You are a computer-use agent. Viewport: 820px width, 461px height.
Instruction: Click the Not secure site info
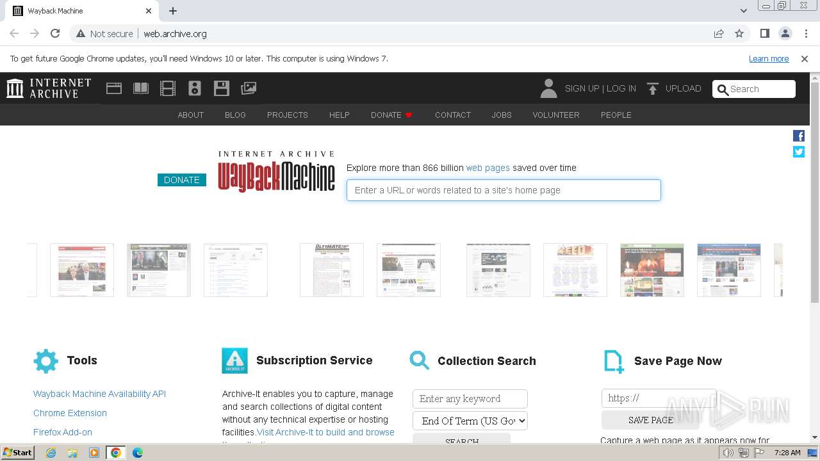(x=104, y=33)
